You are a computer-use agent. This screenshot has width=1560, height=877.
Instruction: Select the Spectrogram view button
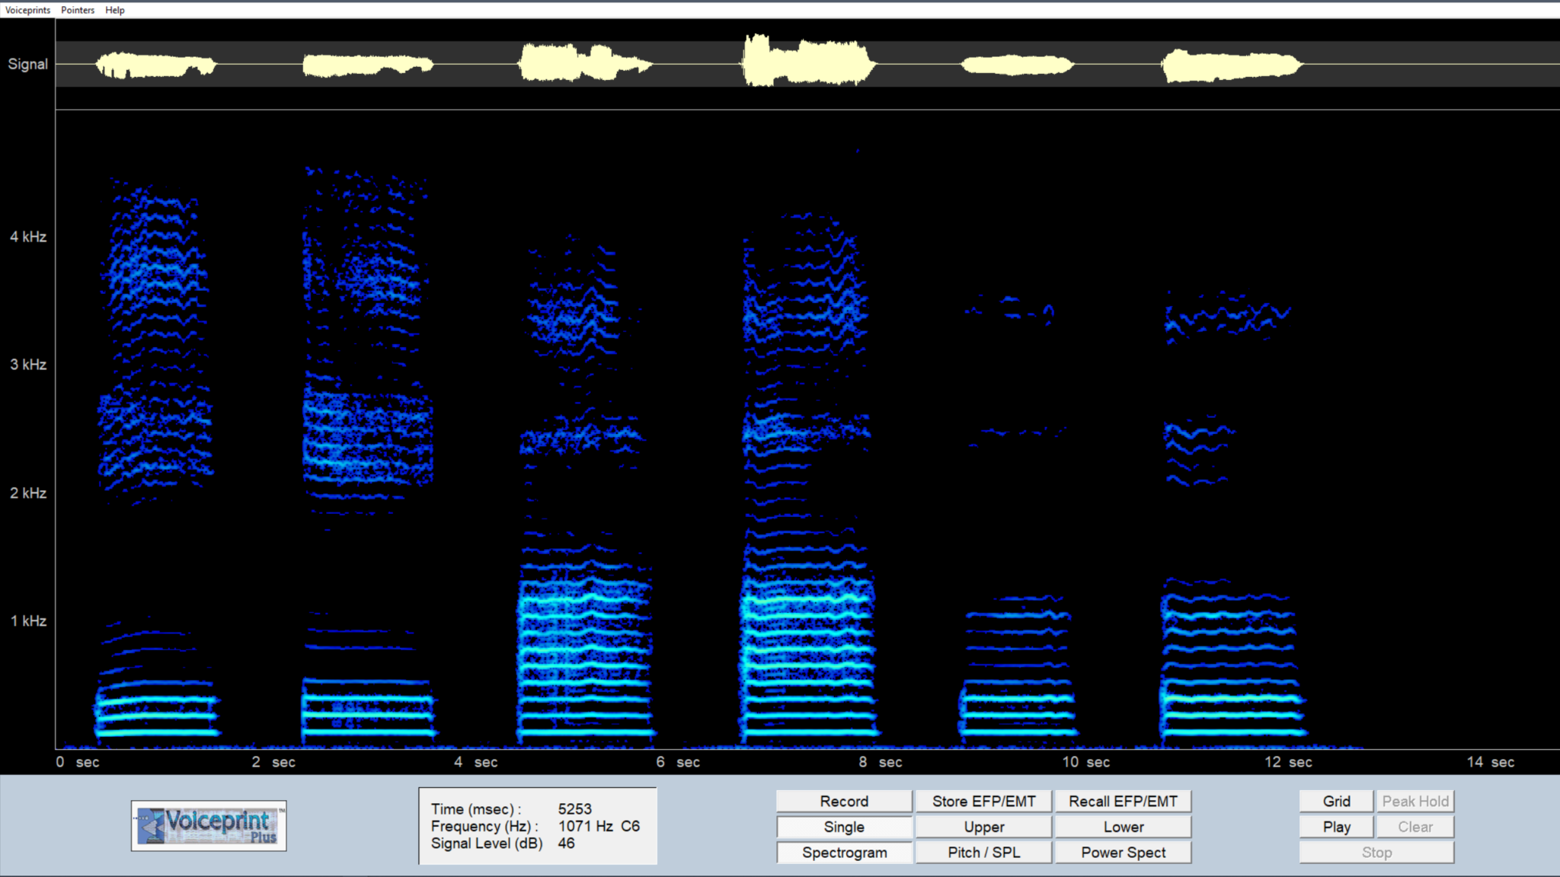coord(843,853)
